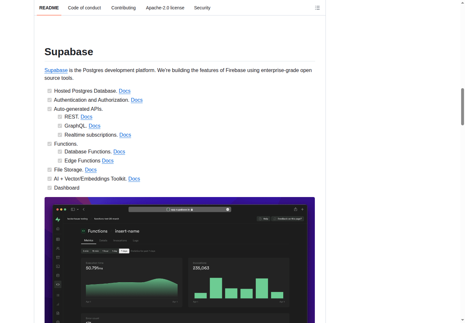The height and width of the screenshot is (323, 465).
Task: Click the large Supabase heading text
Action: coord(69,52)
